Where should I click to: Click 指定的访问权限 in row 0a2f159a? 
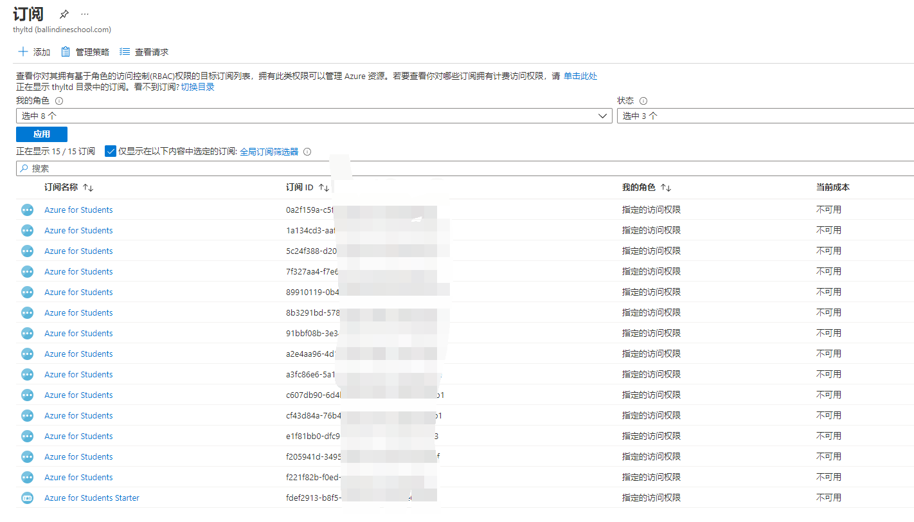point(651,210)
